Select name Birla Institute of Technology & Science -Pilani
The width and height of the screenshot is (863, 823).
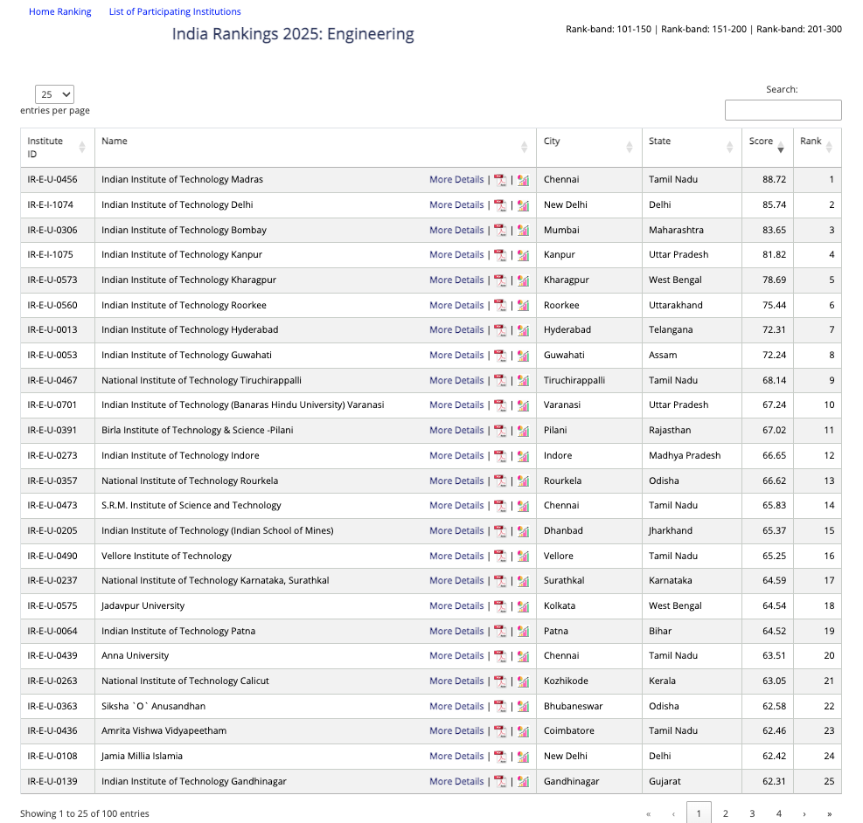[197, 431]
